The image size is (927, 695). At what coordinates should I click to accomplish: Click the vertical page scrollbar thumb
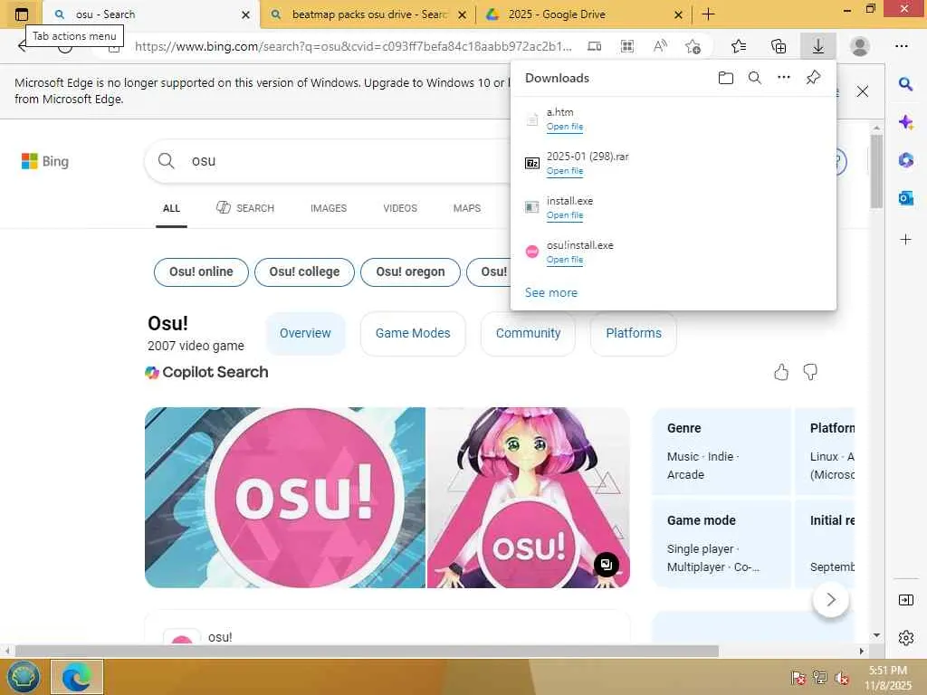pos(876,171)
